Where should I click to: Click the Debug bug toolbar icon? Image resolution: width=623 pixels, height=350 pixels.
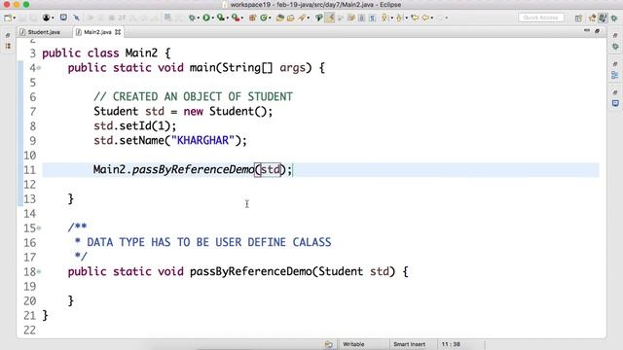[x=192, y=17]
